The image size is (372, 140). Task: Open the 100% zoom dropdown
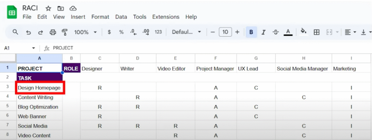click(85, 32)
